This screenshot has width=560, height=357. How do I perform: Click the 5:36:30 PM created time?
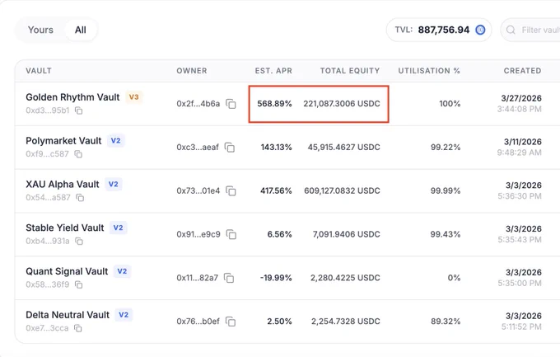coord(520,196)
